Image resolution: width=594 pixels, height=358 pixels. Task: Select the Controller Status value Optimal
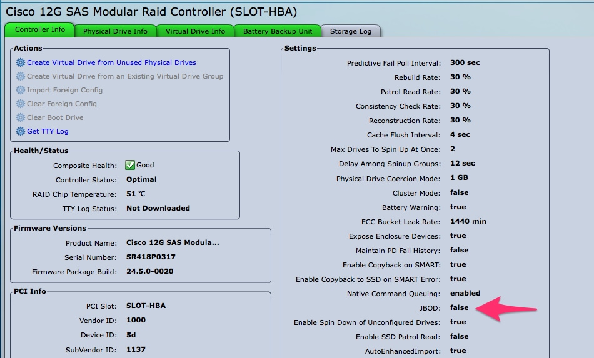point(141,179)
